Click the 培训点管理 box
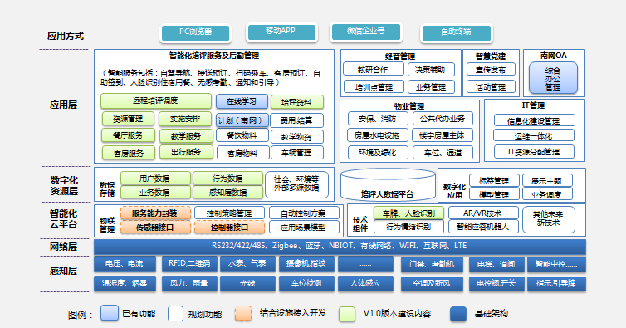 pos(374,86)
